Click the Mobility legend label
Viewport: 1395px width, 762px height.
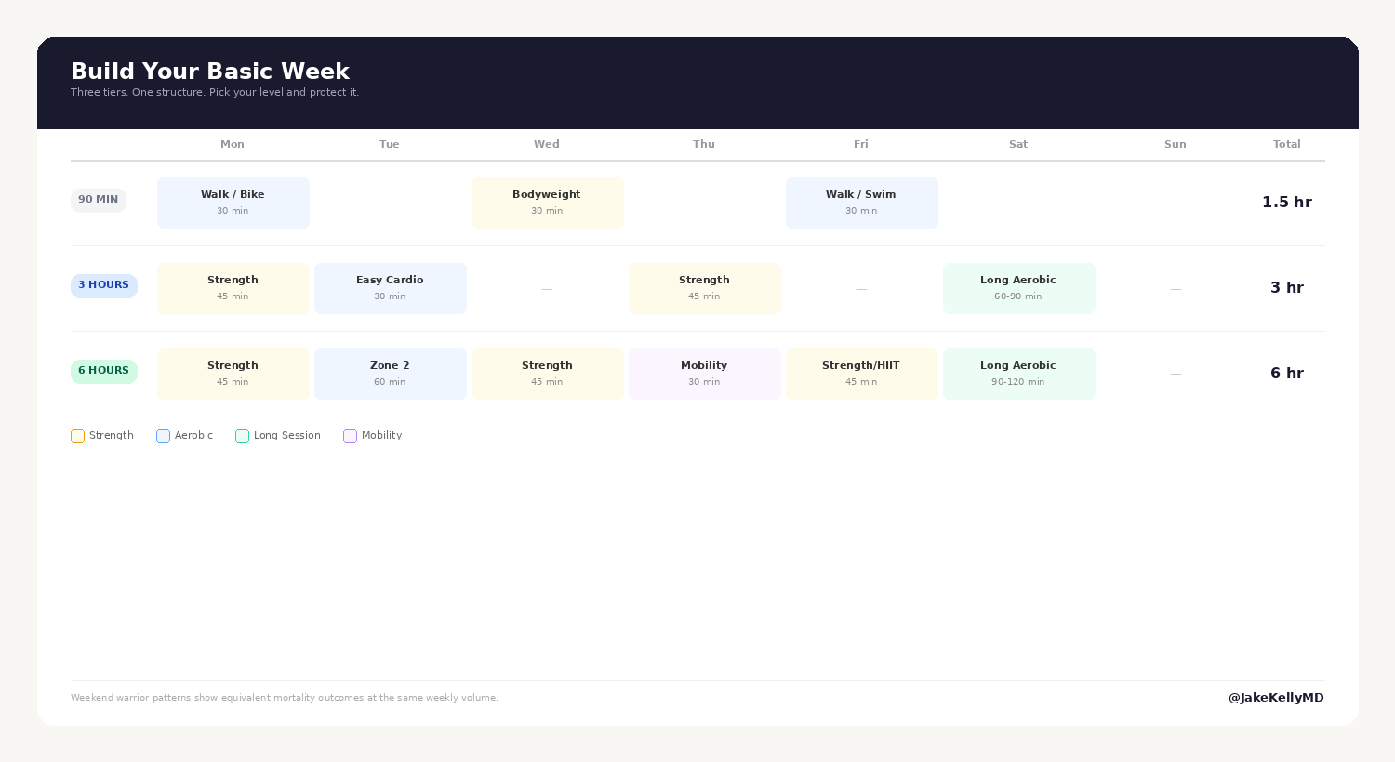click(382, 435)
